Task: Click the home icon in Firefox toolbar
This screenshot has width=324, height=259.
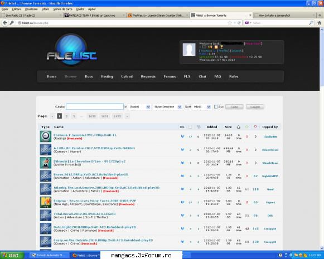Action: tap(320, 23)
